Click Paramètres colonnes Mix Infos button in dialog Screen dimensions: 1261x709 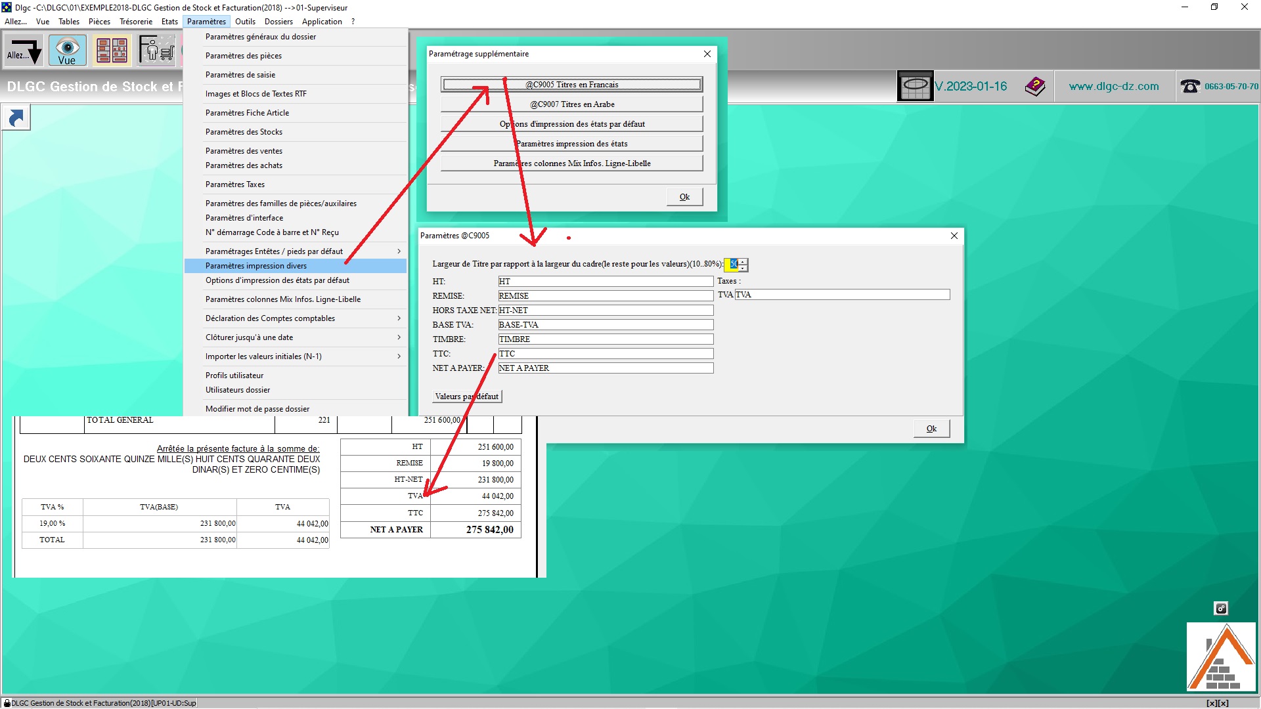tap(571, 163)
